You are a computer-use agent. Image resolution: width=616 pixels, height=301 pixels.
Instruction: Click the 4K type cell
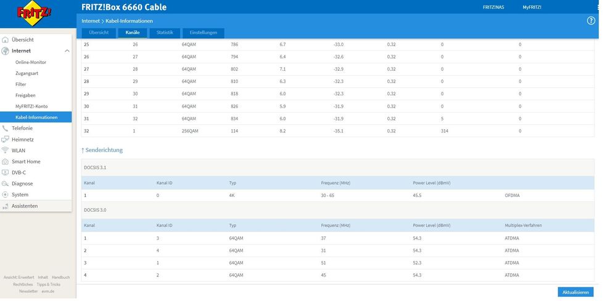click(x=232, y=195)
